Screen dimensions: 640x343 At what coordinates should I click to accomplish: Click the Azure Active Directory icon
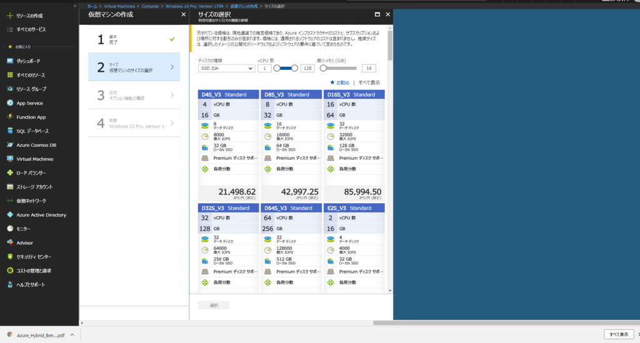pyautogui.click(x=10, y=214)
